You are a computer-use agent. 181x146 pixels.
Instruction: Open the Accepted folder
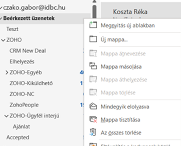18,137
